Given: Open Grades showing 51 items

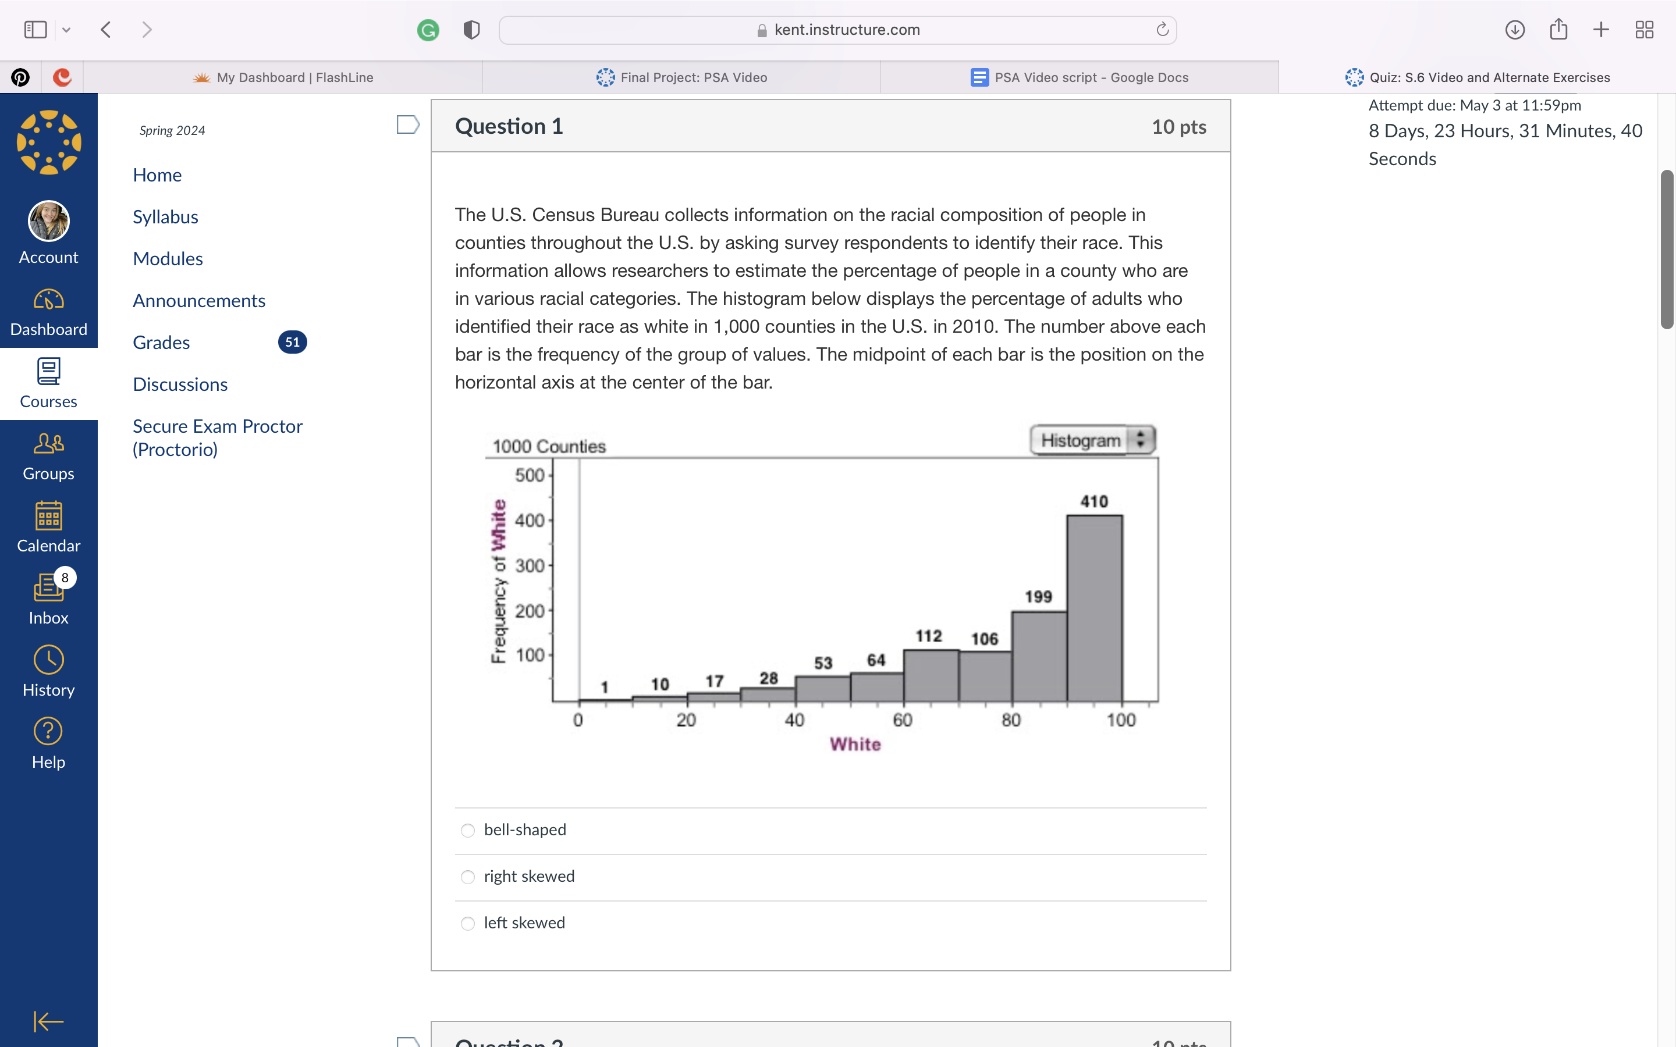Looking at the screenshot, I should [x=161, y=342].
